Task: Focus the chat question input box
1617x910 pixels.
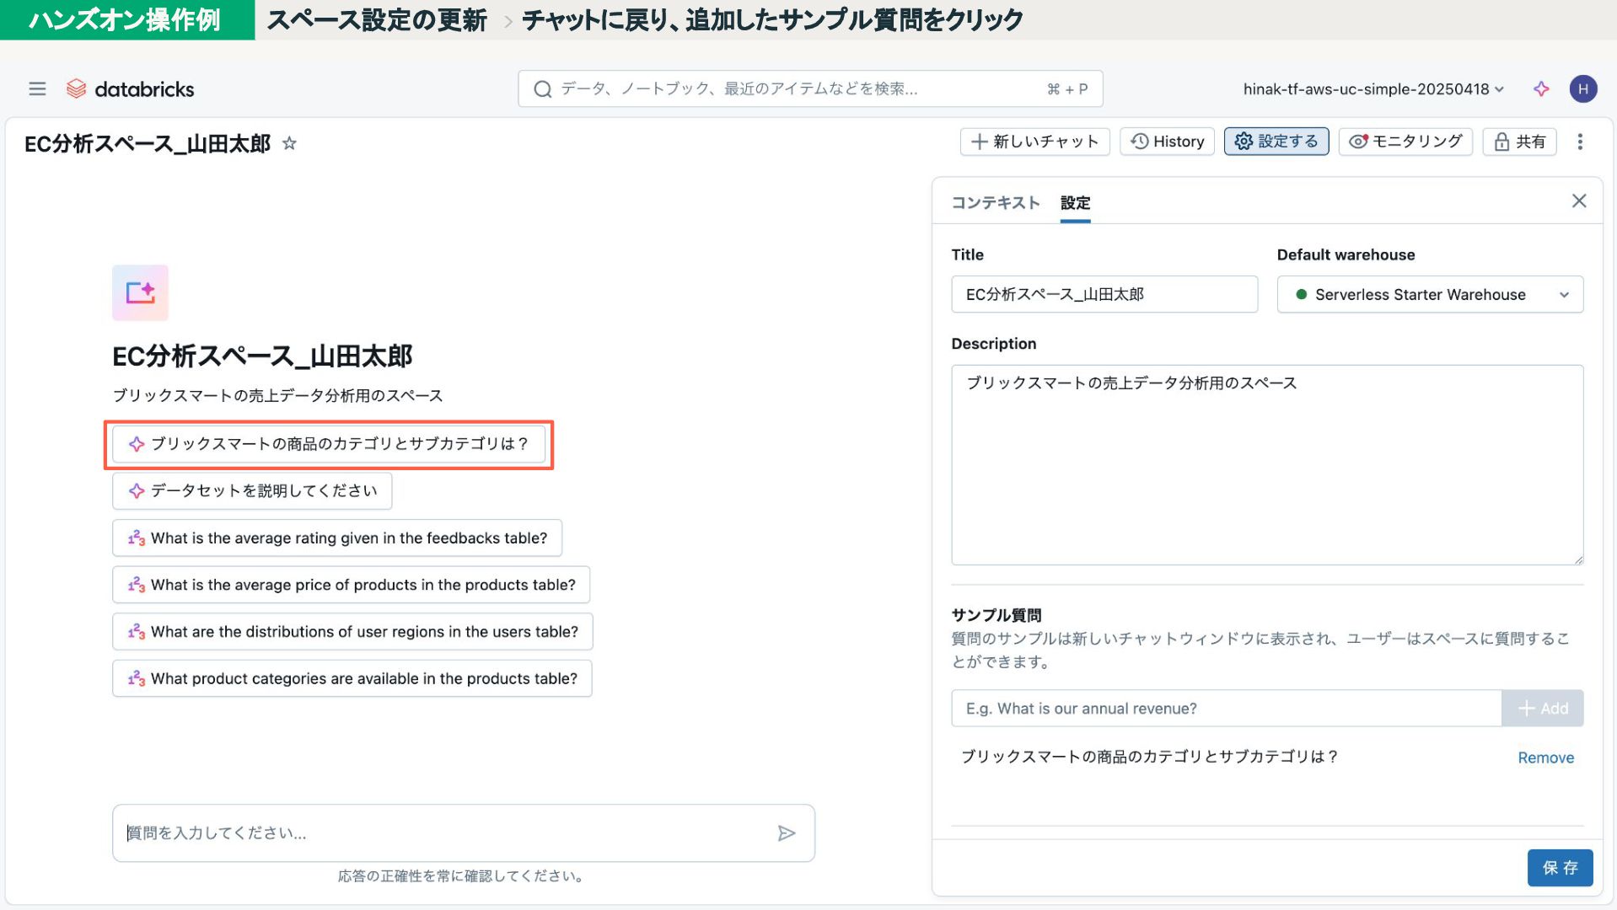Action: [464, 833]
